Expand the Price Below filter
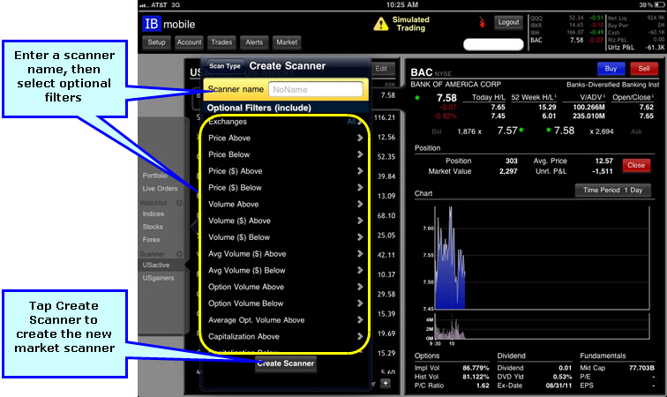 coord(285,154)
